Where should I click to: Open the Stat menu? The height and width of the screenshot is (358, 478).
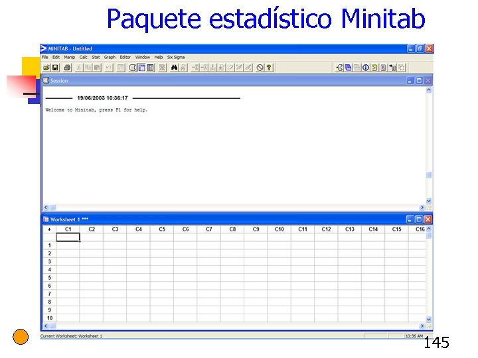96,57
